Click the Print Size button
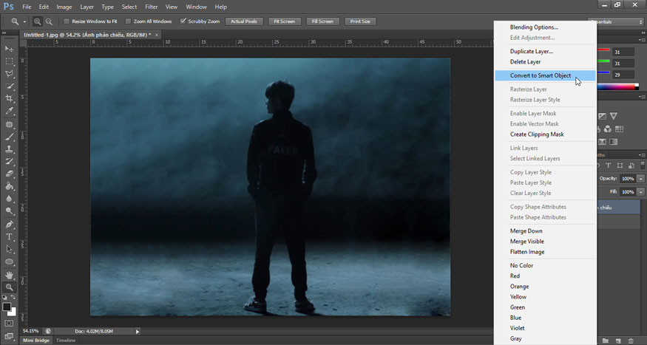Screen dimensions: 647x345 coord(360,21)
